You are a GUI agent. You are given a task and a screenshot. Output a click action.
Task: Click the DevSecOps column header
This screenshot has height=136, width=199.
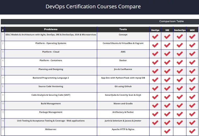[180, 30]
